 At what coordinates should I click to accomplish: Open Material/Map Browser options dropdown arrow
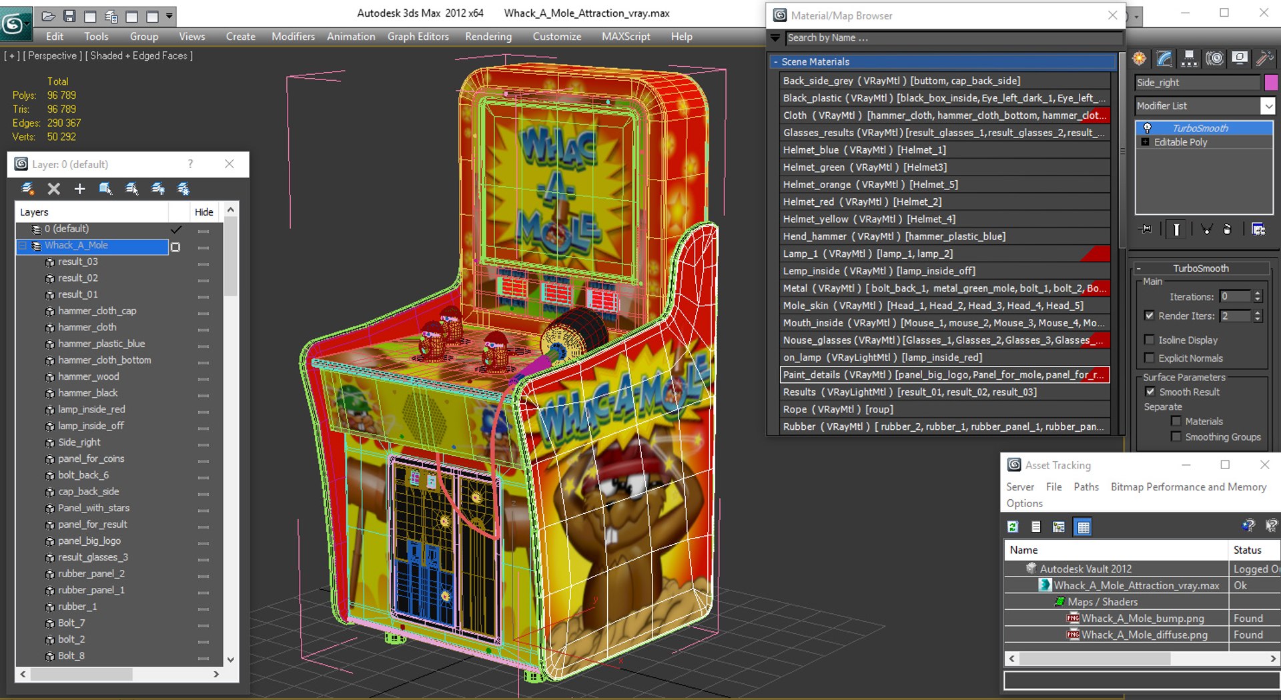(775, 38)
